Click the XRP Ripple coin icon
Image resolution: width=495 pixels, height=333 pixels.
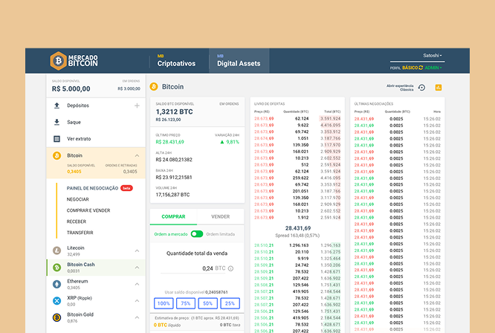[56, 301]
